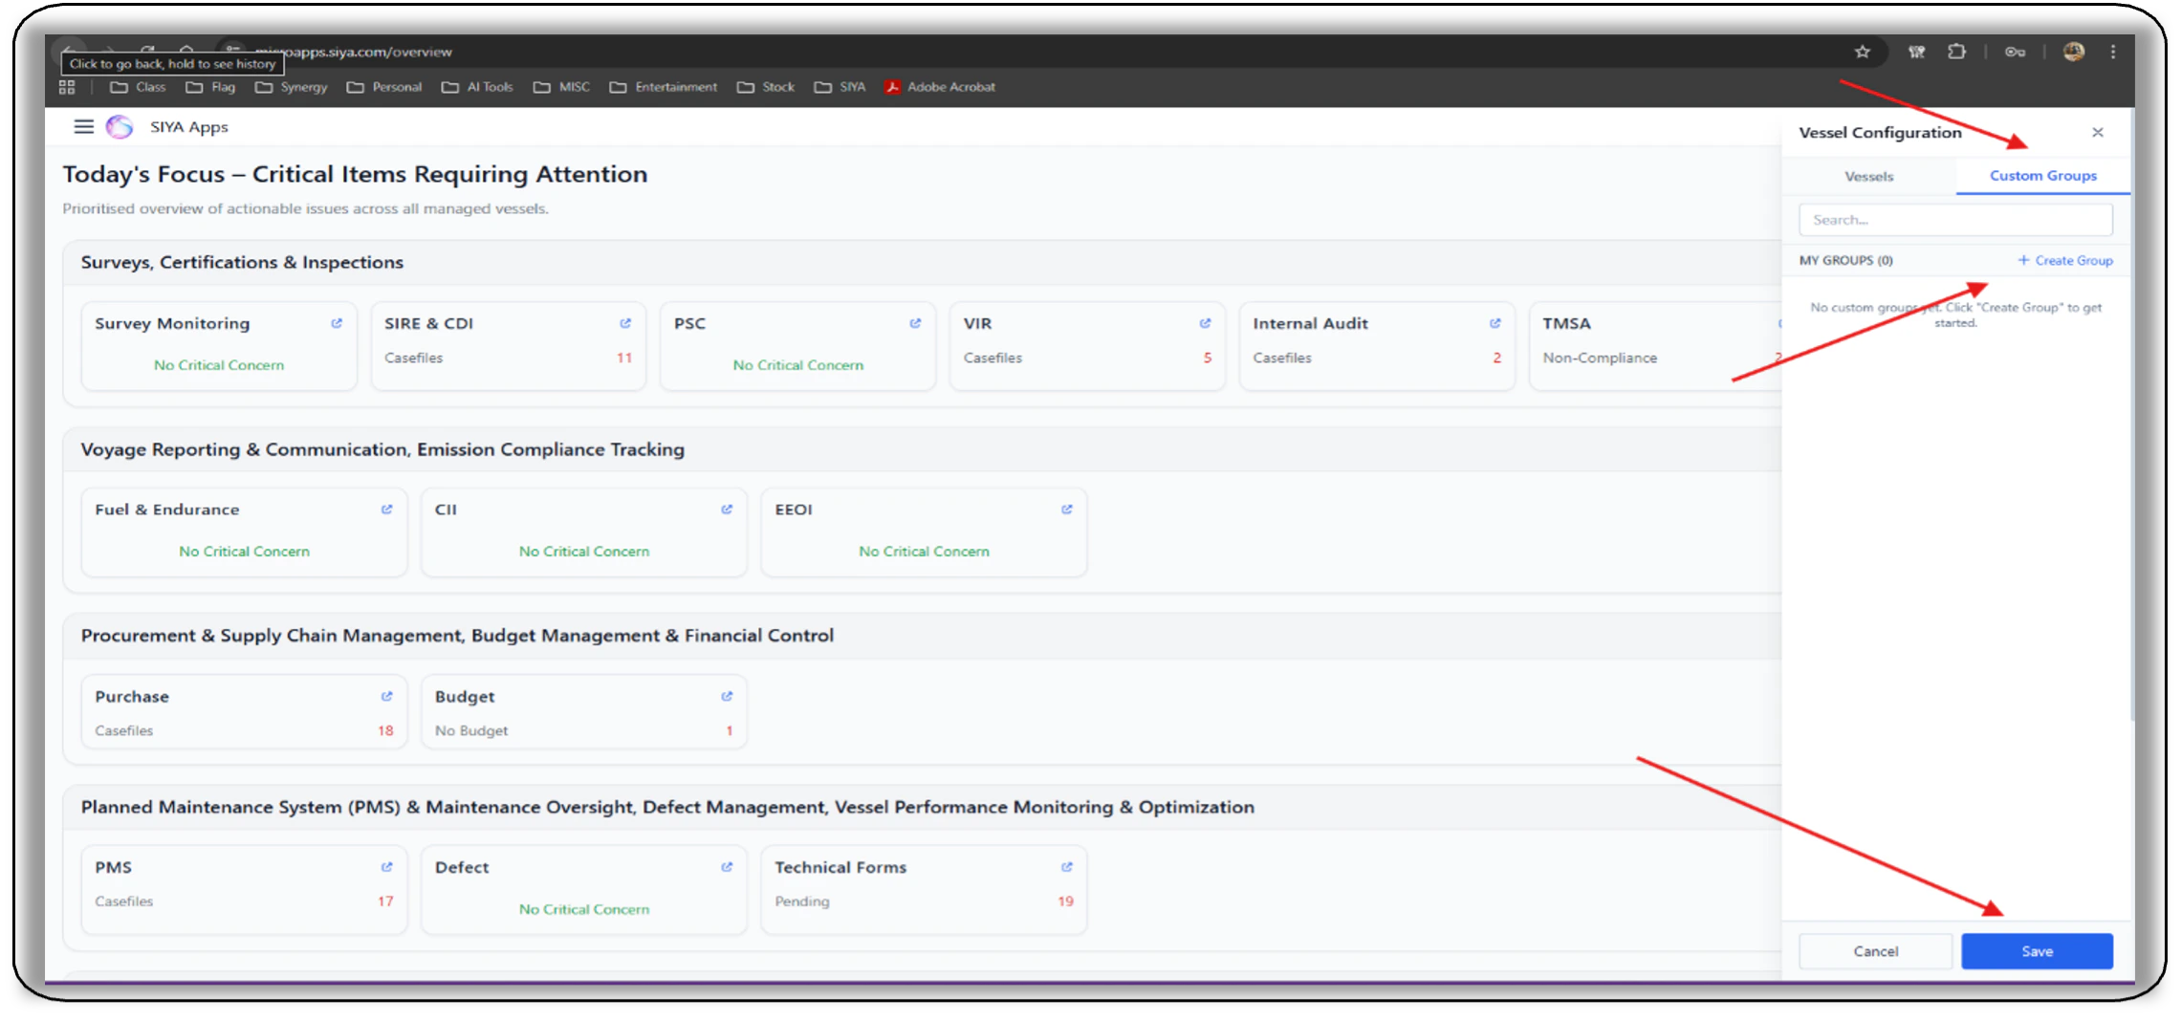Click the Cancel button
This screenshot has width=2182, height=1020.
pyautogui.click(x=1875, y=951)
